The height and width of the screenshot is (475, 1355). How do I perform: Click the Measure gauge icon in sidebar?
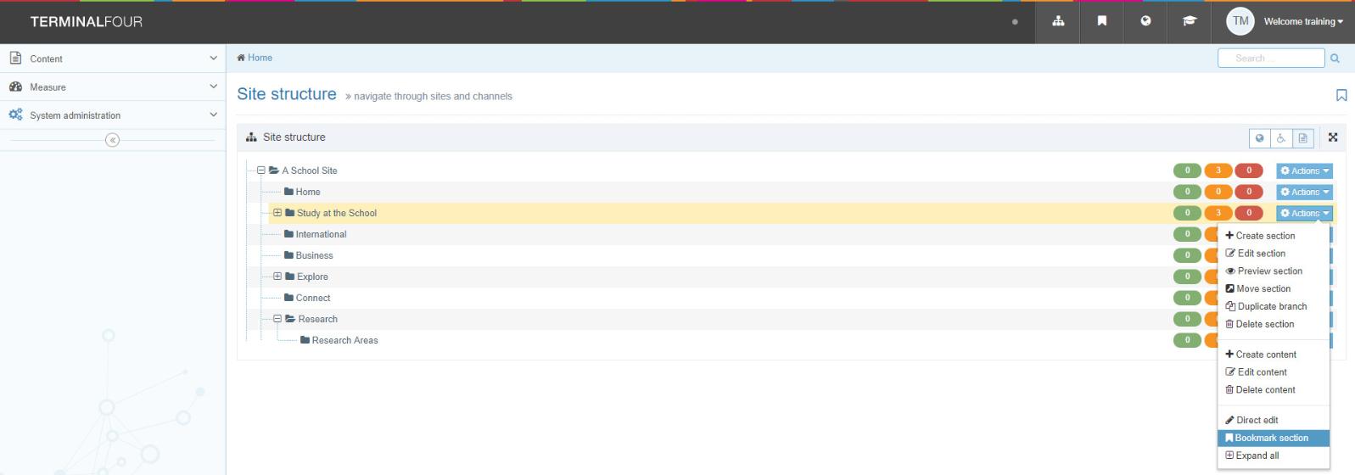pos(15,87)
